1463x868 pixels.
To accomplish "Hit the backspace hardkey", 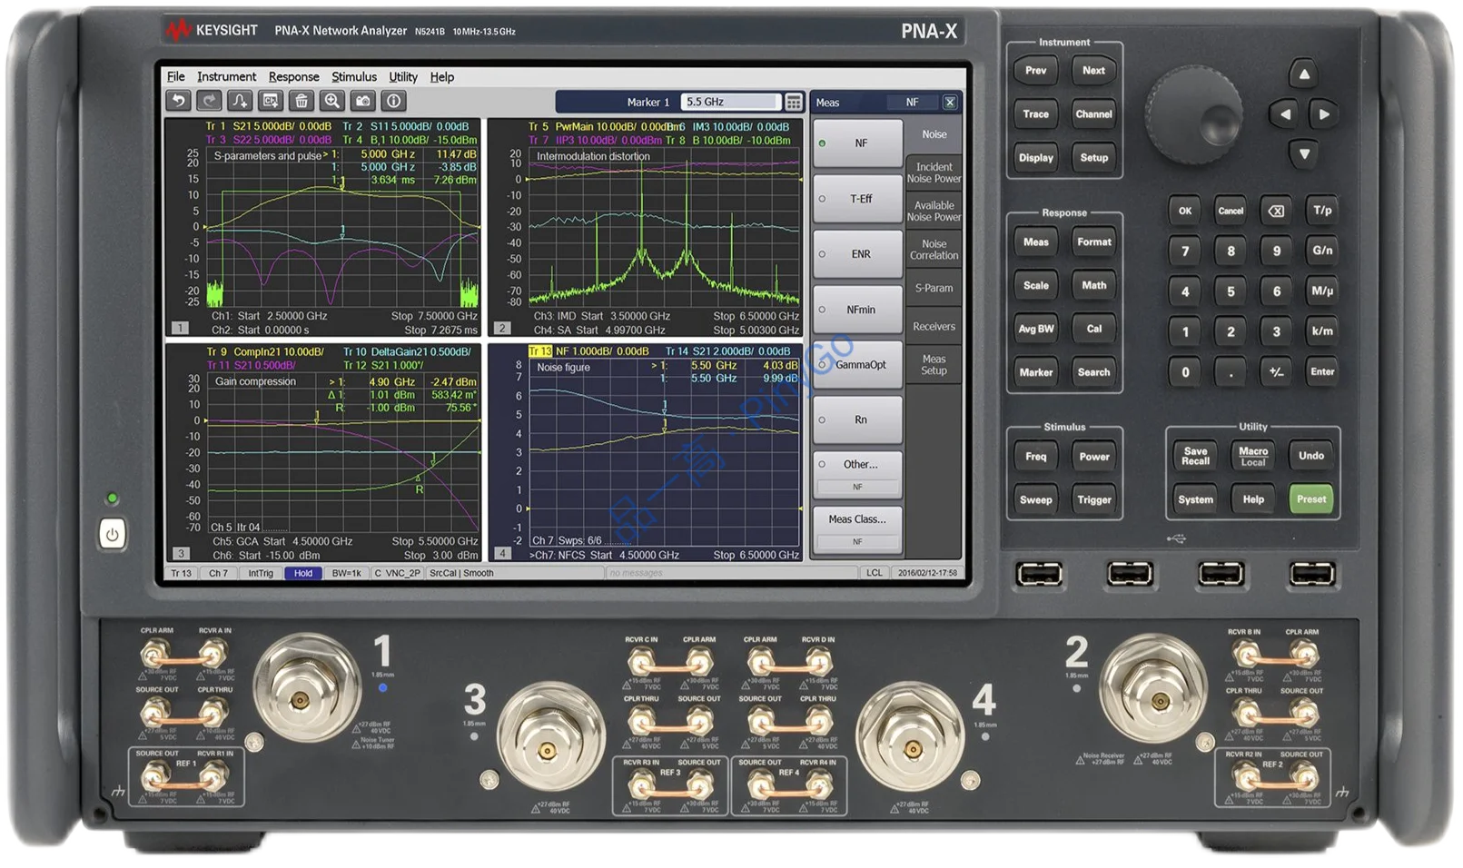I will coord(1276,211).
